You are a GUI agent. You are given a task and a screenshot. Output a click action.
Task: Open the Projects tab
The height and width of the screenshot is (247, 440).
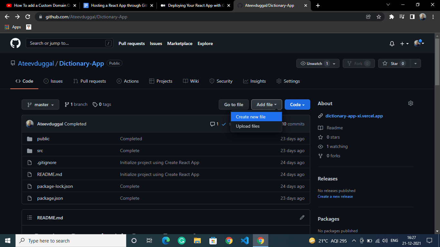point(161,81)
